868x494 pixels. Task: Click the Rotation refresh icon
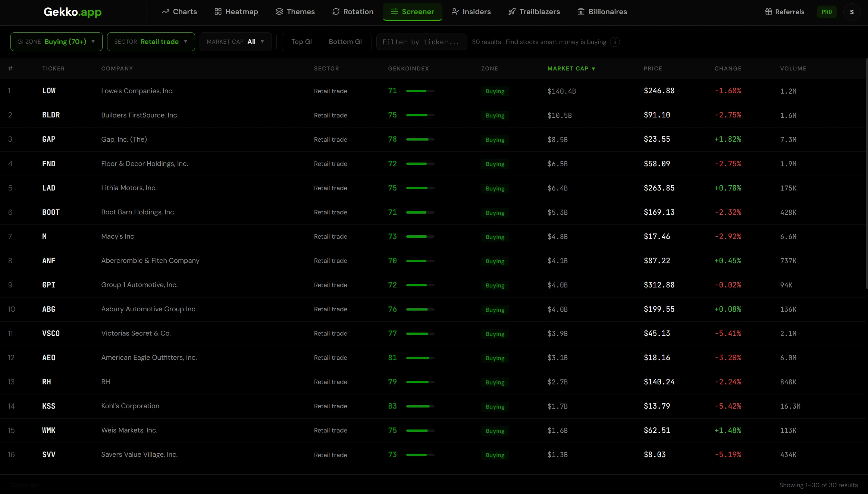[336, 12]
